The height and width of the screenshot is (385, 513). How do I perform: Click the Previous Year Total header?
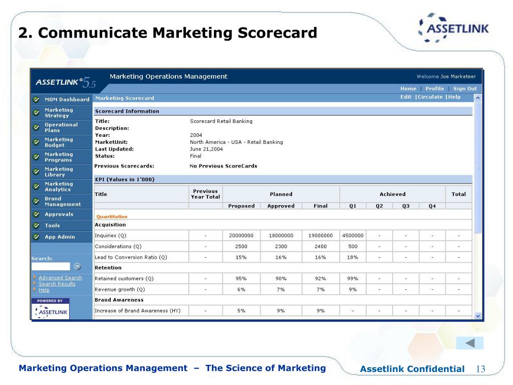(205, 194)
